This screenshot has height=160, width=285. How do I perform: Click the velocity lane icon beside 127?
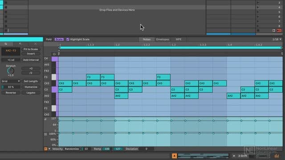click(x=45, y=119)
